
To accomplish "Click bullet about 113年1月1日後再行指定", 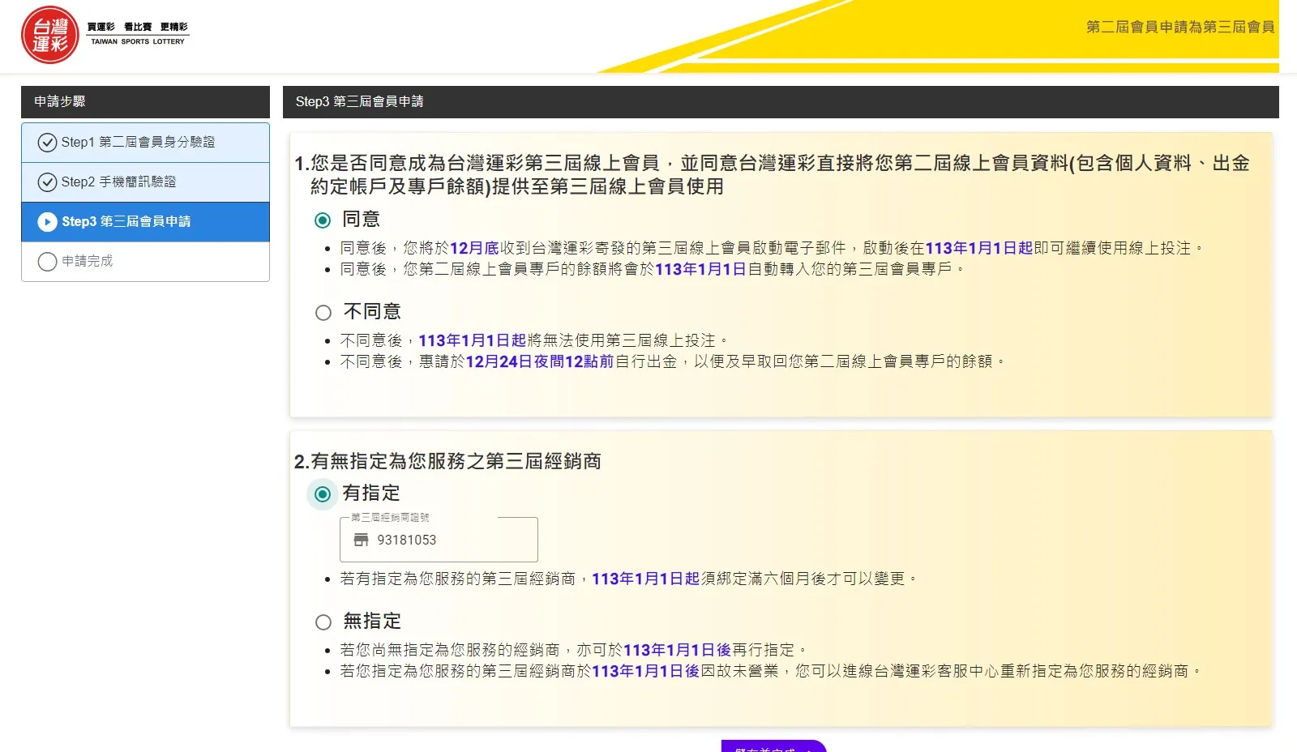I will tap(574, 651).
